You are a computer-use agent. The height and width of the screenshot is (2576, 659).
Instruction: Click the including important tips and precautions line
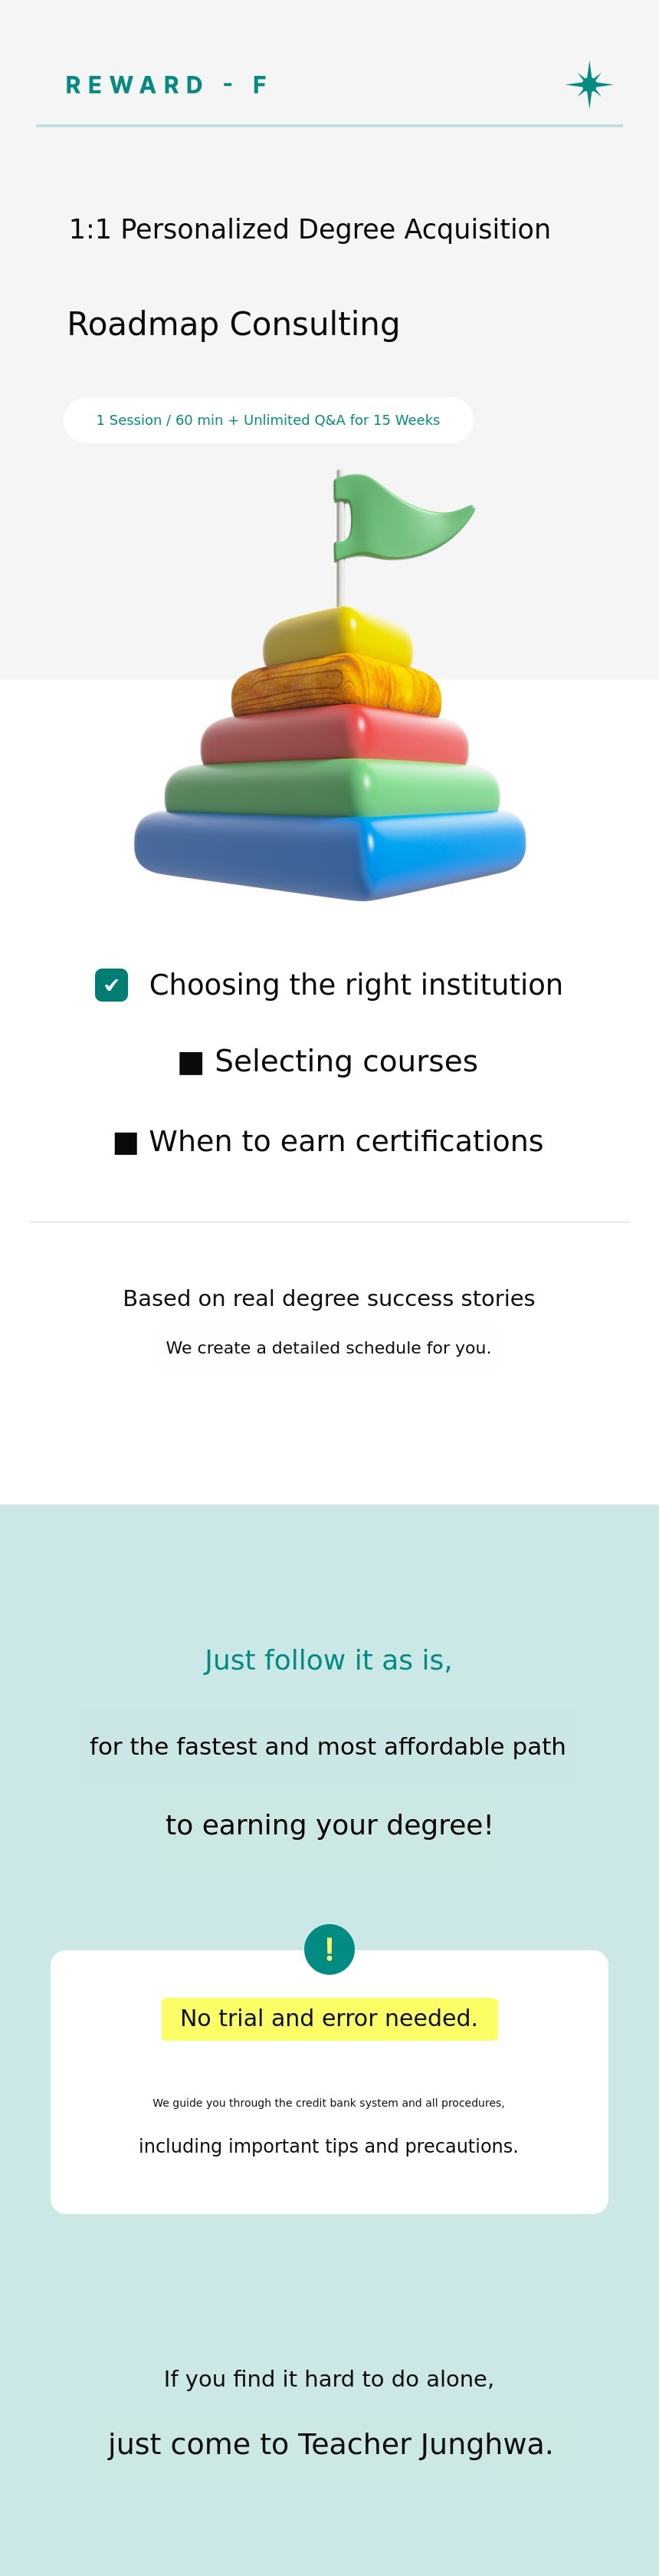(329, 2146)
